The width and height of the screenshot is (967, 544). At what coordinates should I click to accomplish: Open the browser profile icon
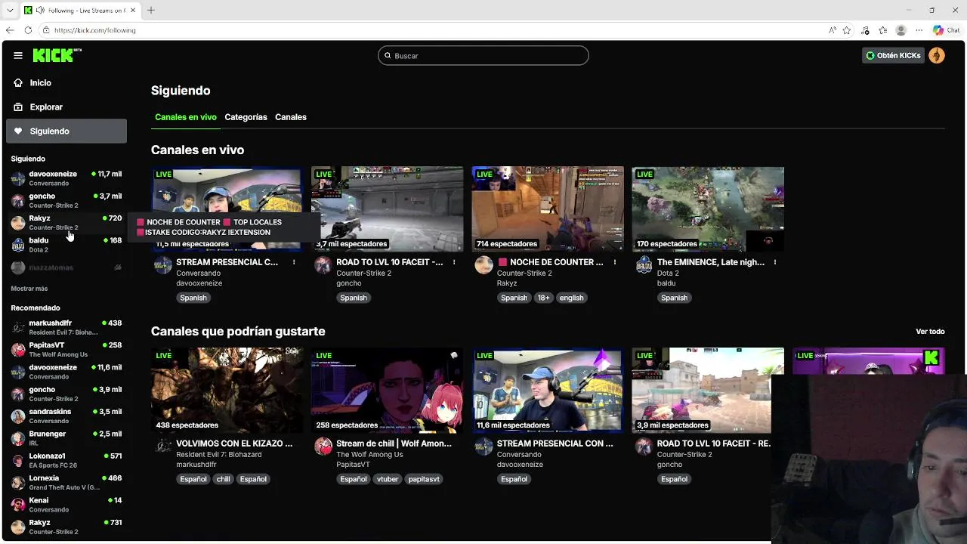point(901,30)
